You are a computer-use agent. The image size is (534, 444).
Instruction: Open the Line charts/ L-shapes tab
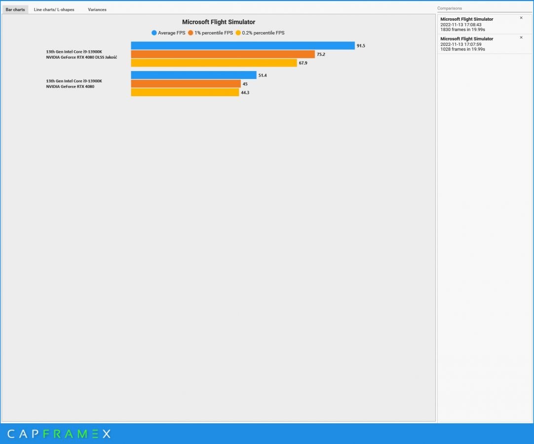54,9
